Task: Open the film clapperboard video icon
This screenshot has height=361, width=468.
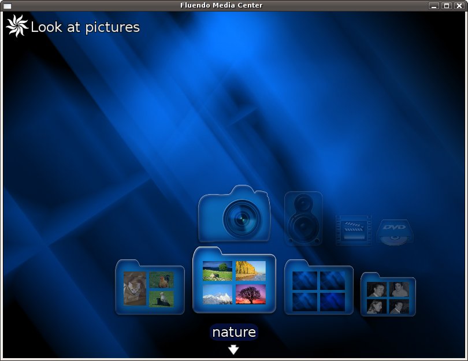Action: pos(354,230)
